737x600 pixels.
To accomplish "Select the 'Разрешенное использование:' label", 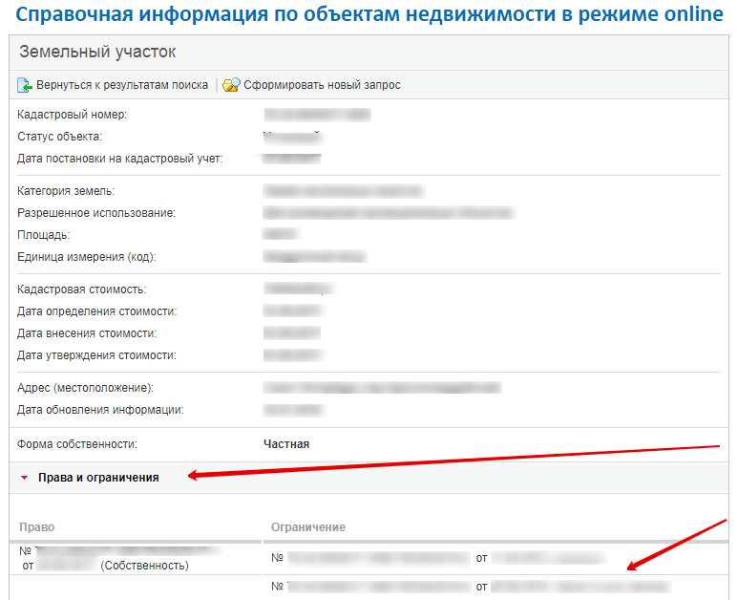I will (96, 213).
